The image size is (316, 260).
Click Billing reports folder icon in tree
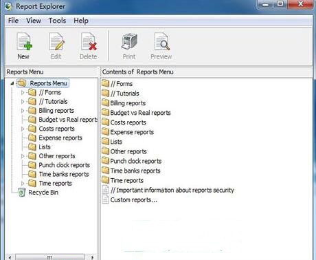(x=32, y=111)
